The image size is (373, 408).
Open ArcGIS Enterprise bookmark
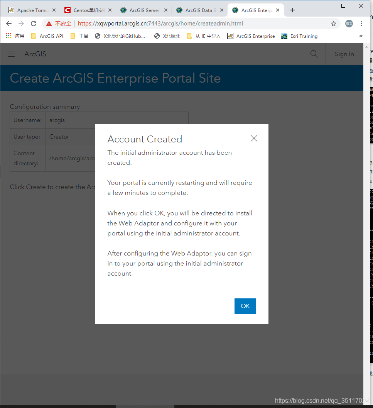point(251,36)
